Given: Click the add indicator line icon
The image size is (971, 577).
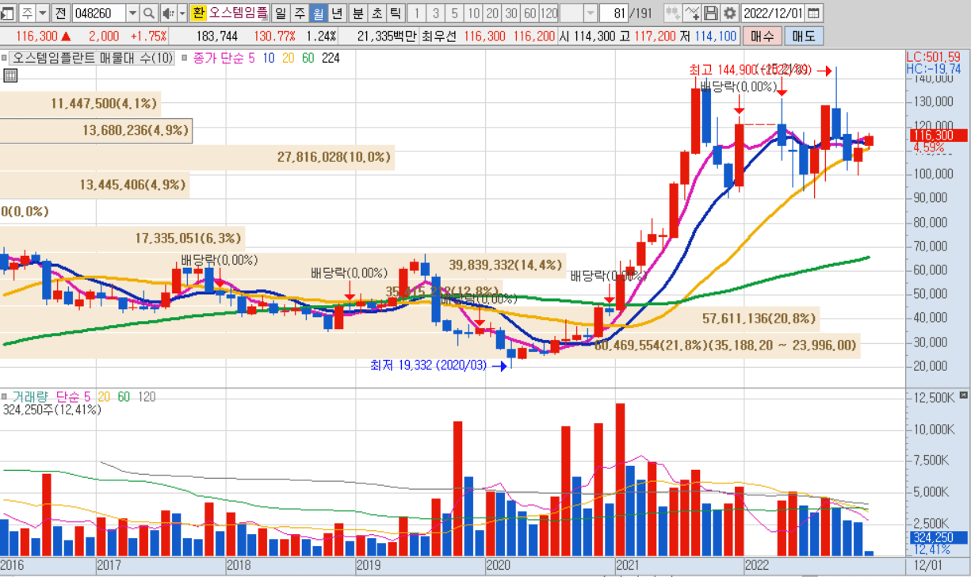Looking at the screenshot, I should pyautogui.click(x=692, y=13).
